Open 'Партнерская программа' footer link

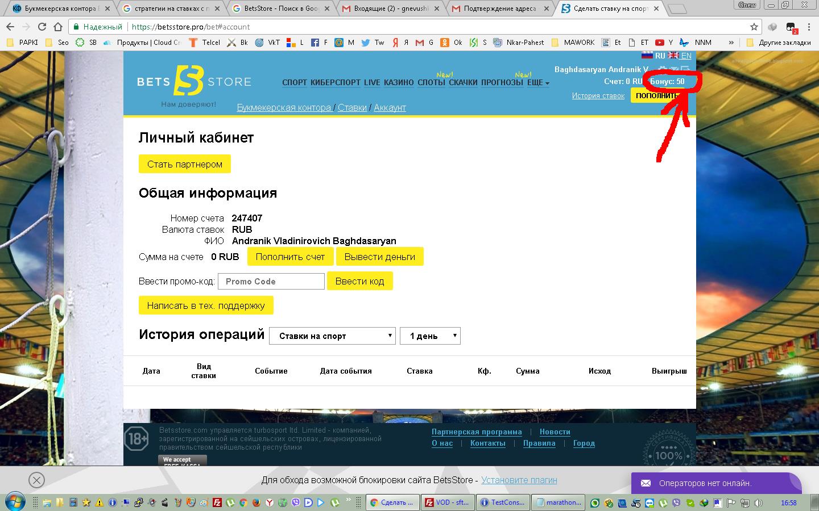coord(477,432)
